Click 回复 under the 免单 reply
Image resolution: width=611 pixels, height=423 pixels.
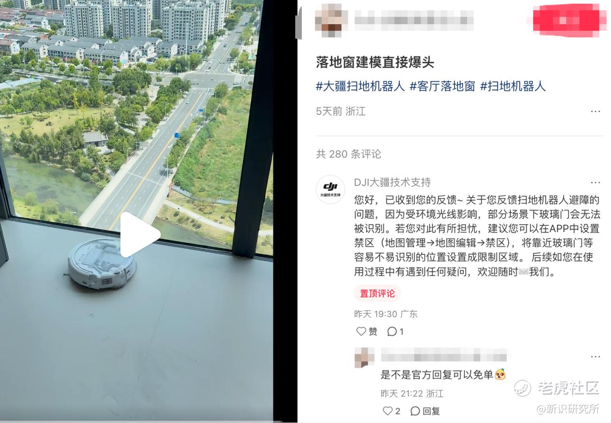point(425,411)
